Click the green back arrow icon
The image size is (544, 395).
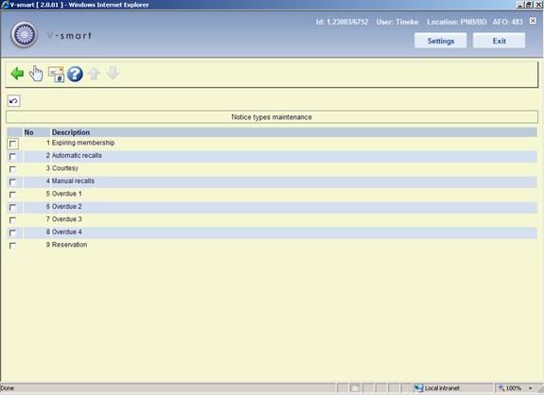tap(17, 74)
